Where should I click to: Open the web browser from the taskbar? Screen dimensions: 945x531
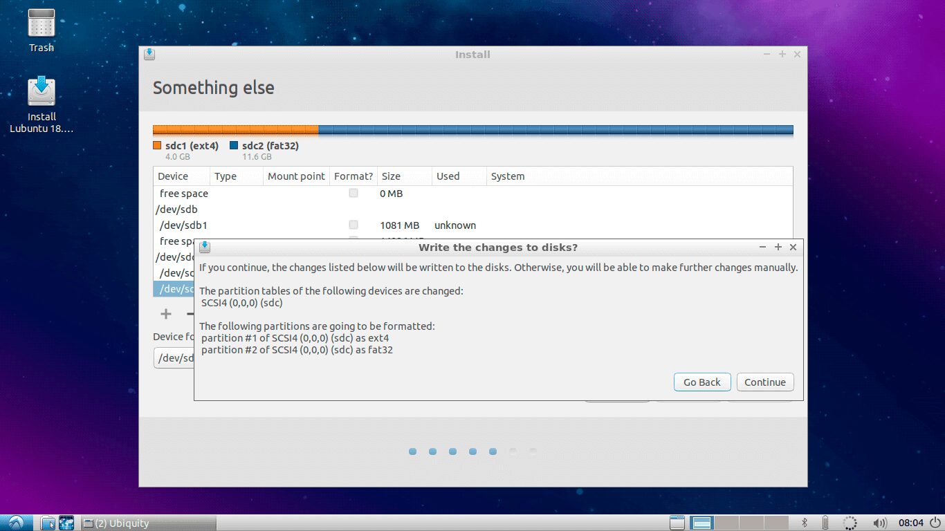[x=66, y=522]
